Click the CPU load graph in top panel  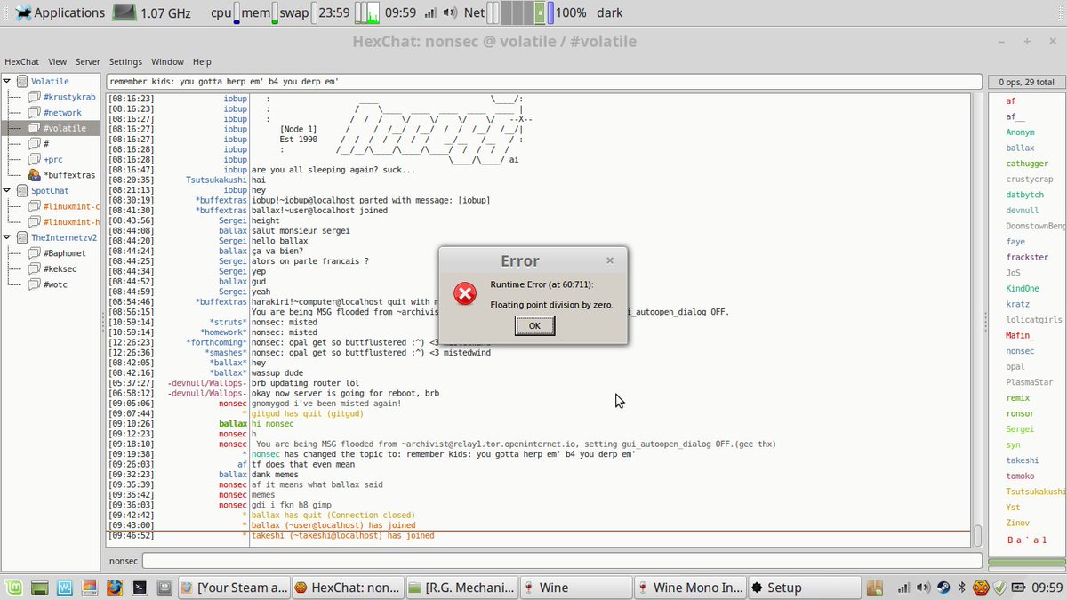point(237,13)
